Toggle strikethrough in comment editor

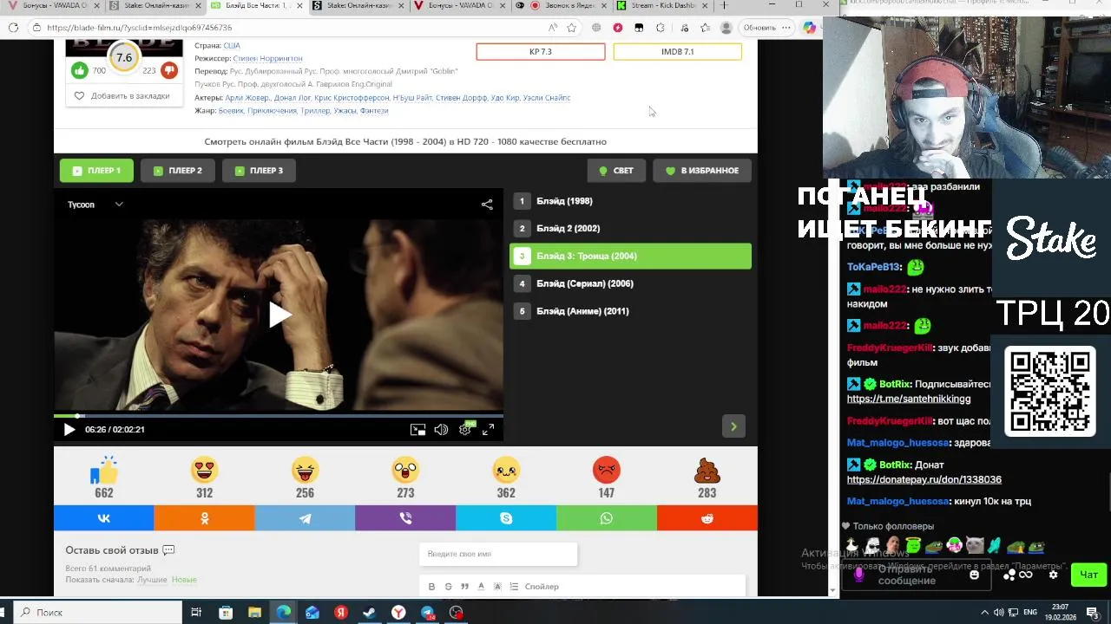tap(448, 587)
